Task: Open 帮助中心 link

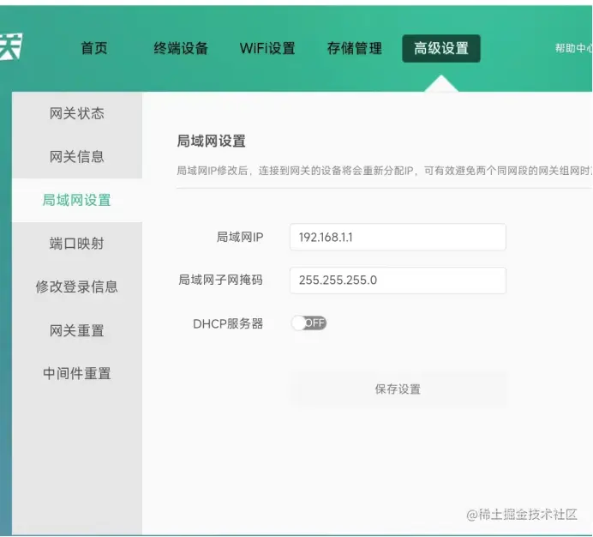Action: [x=573, y=48]
